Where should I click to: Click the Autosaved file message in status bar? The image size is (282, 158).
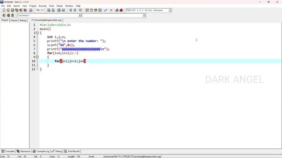(133, 156)
